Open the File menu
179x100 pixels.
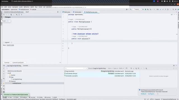2,7
